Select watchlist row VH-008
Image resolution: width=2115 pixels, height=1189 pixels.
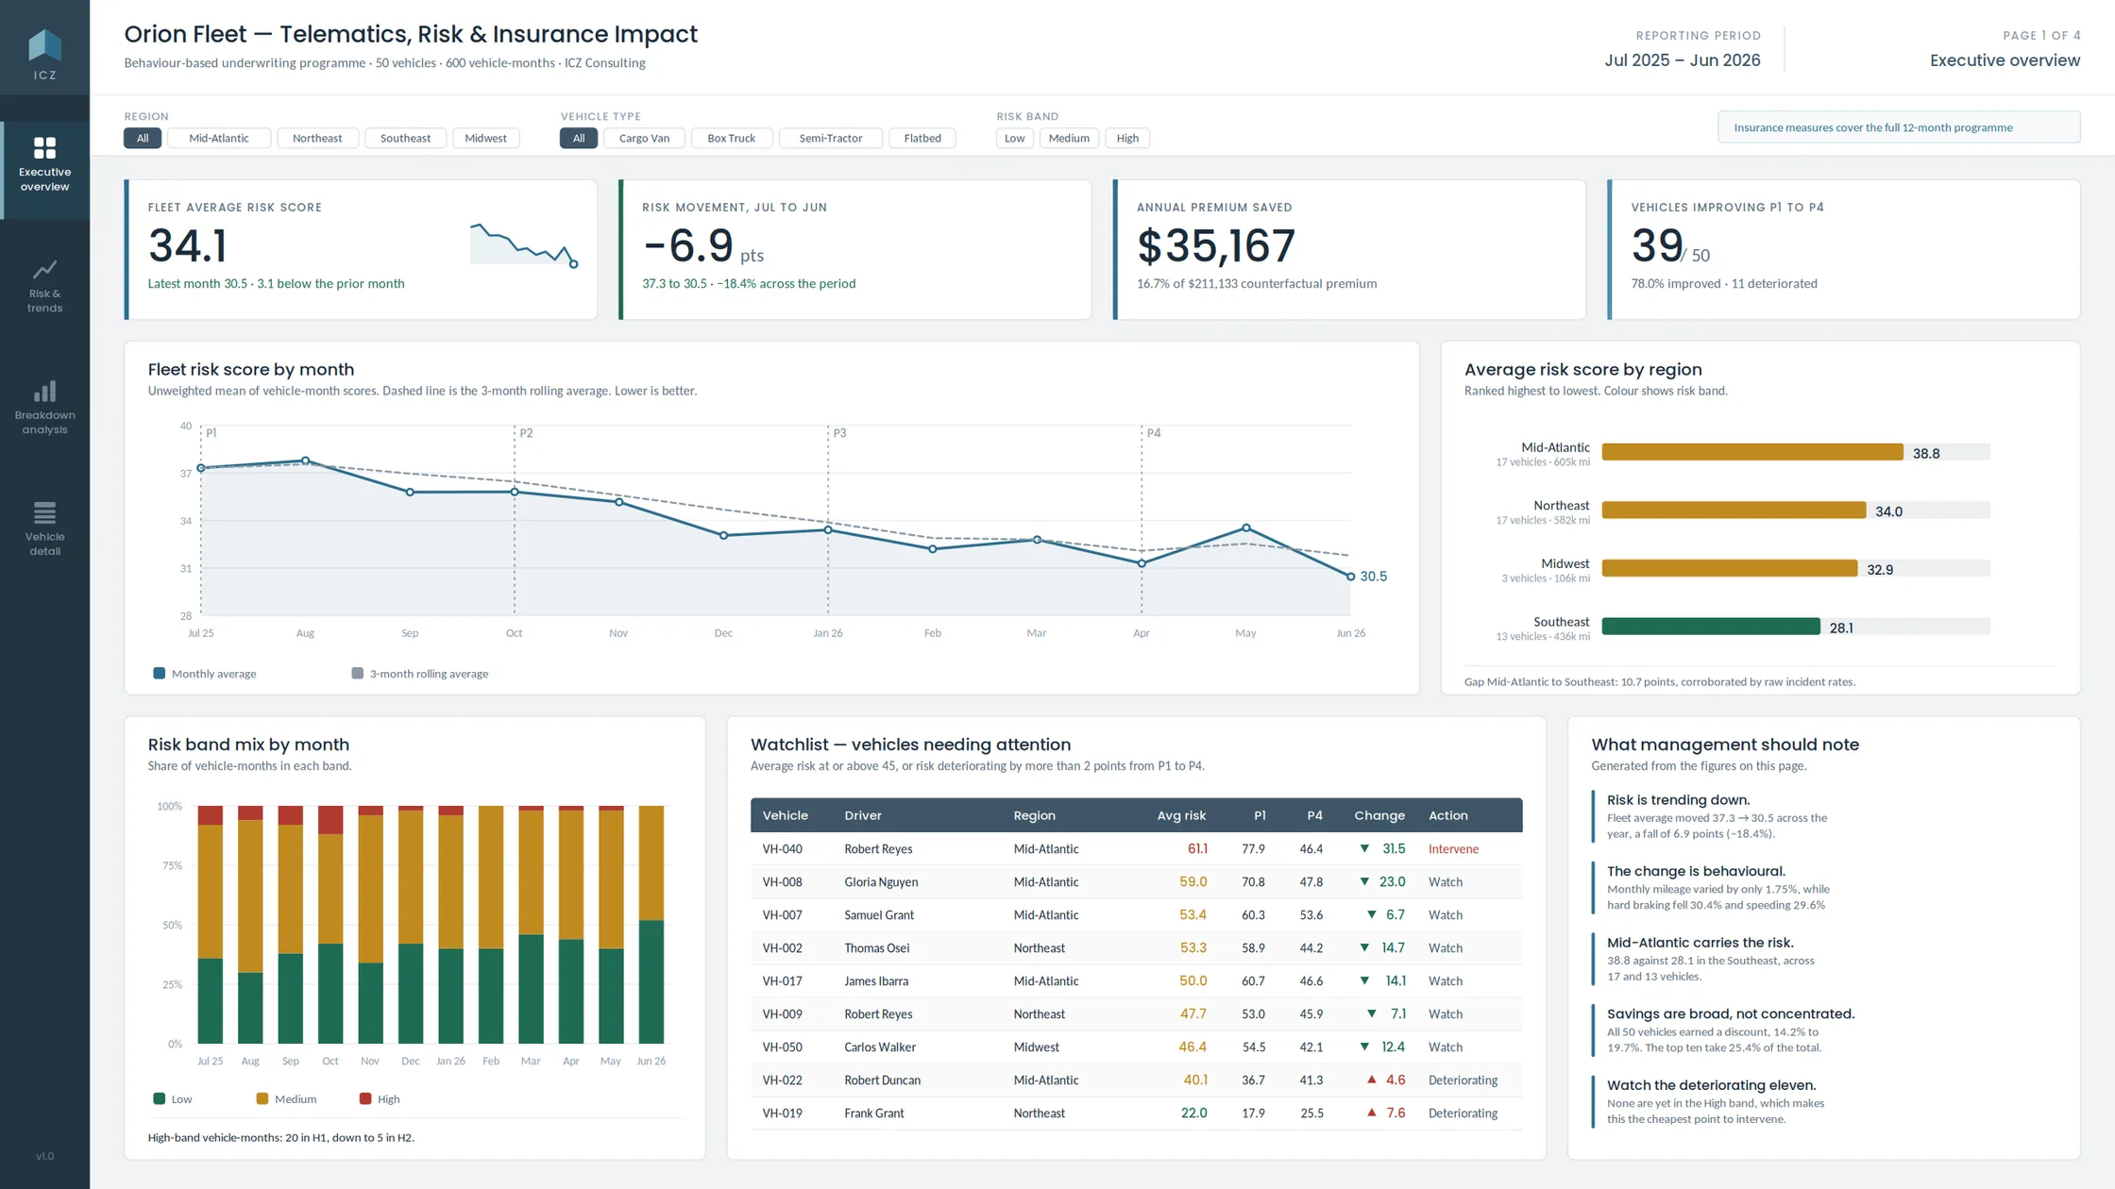click(1136, 882)
